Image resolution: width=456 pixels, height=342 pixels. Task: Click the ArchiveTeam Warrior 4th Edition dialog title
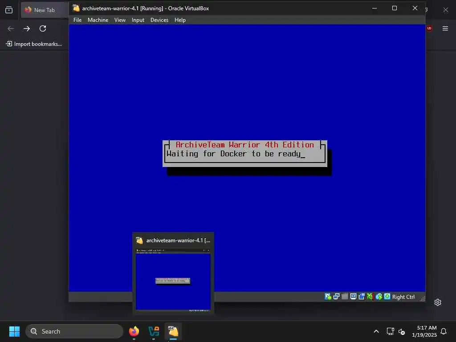245,145
